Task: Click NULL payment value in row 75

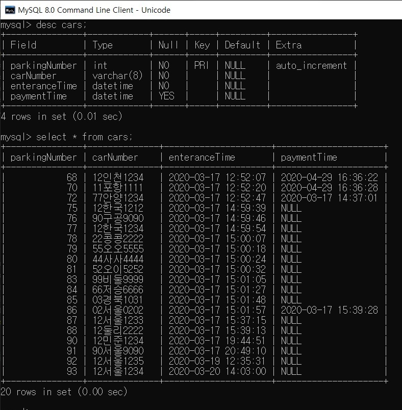Action: pos(291,208)
